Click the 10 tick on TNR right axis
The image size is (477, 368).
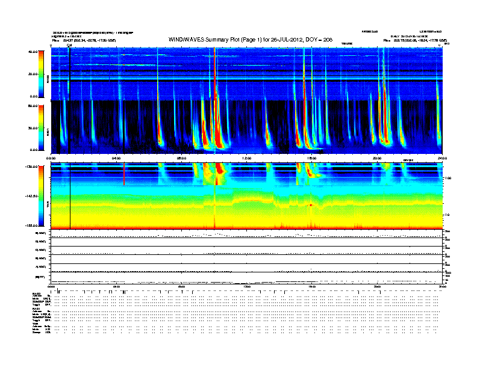tap(447, 215)
